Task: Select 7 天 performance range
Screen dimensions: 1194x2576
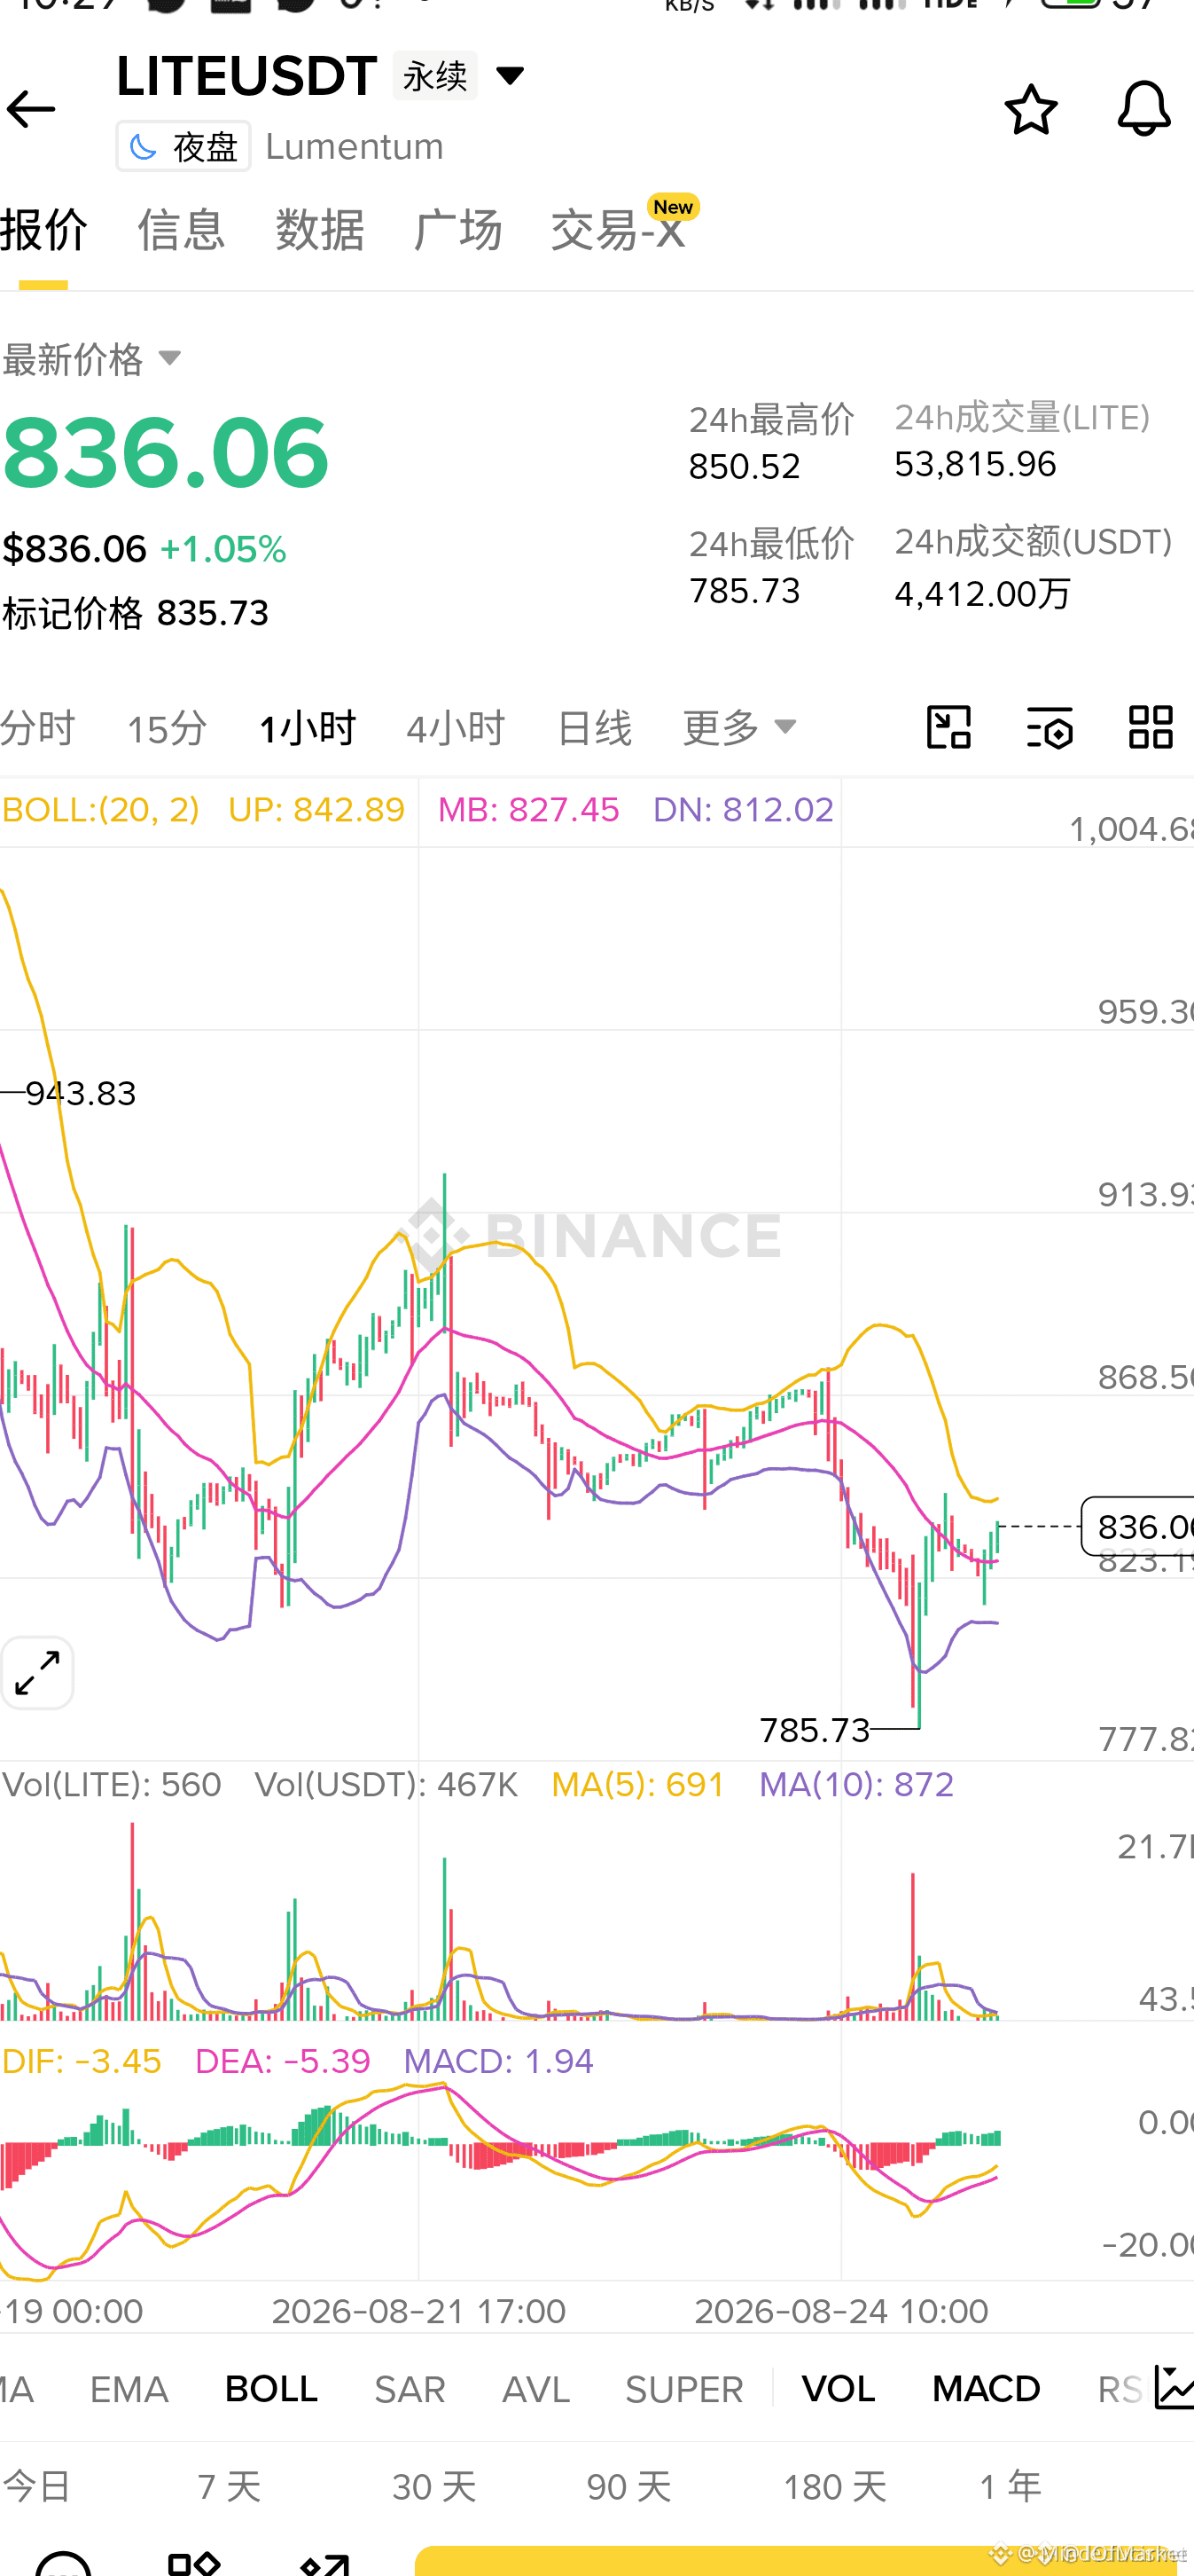Action: point(230,2486)
